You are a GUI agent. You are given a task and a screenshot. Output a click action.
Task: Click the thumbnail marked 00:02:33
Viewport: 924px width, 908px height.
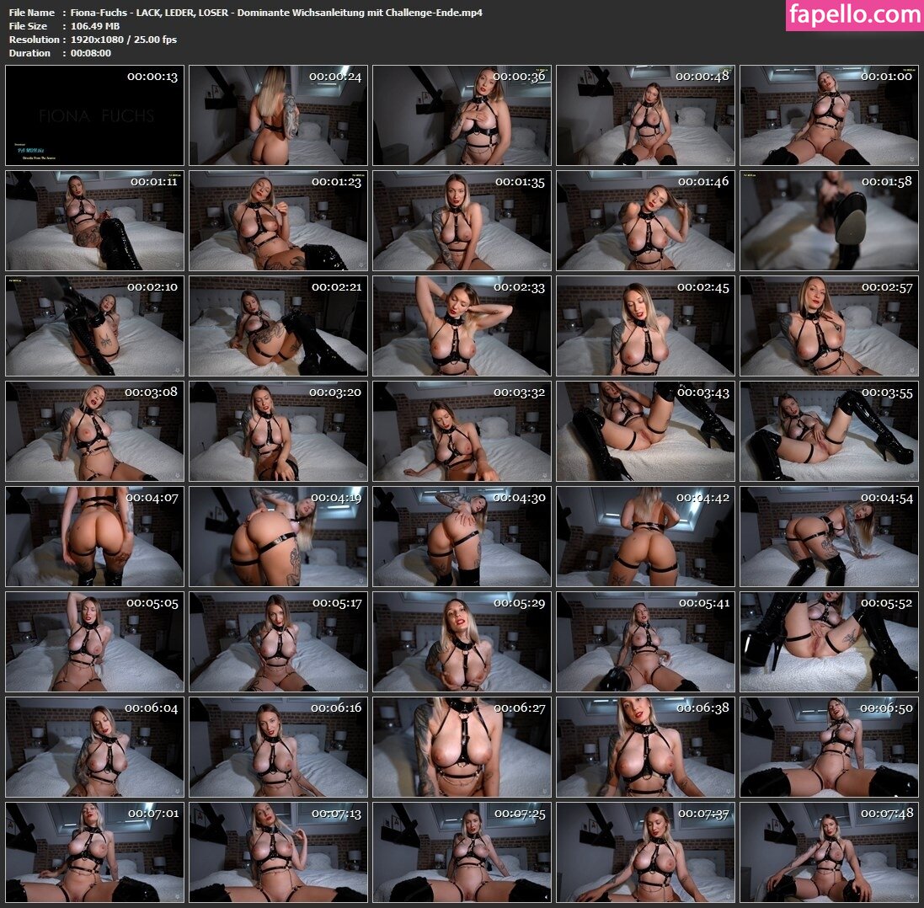(x=462, y=325)
